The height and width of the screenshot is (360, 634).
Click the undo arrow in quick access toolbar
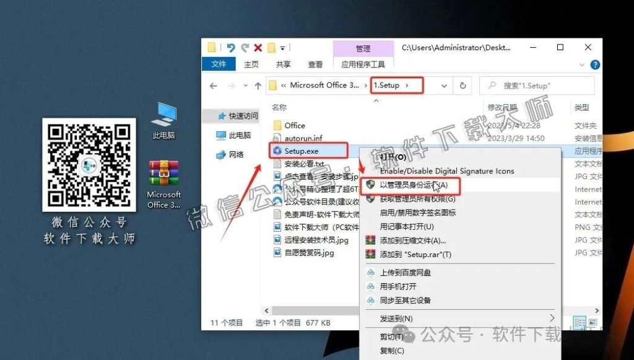click(x=230, y=47)
